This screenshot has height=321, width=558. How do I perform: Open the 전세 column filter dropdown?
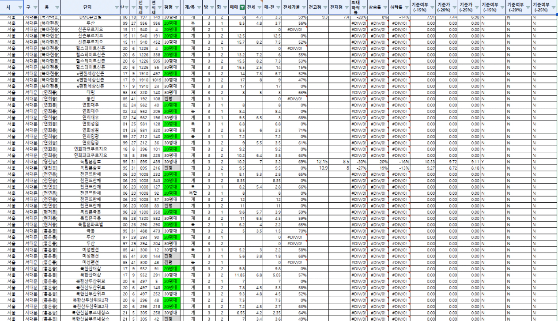point(260,8)
